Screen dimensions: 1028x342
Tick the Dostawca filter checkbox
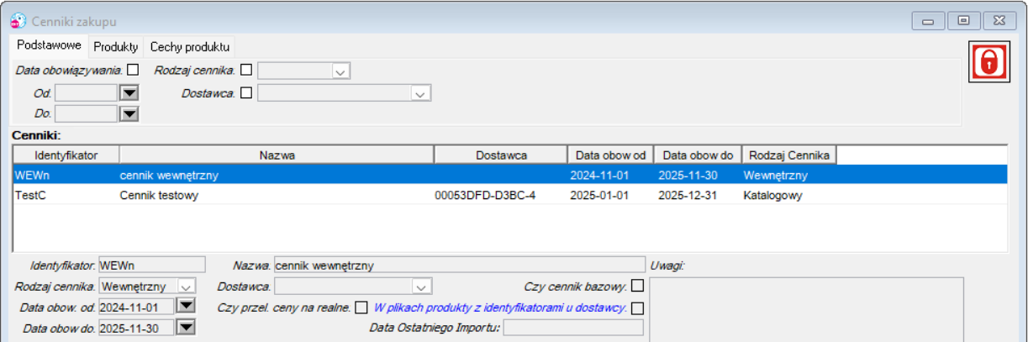point(246,92)
